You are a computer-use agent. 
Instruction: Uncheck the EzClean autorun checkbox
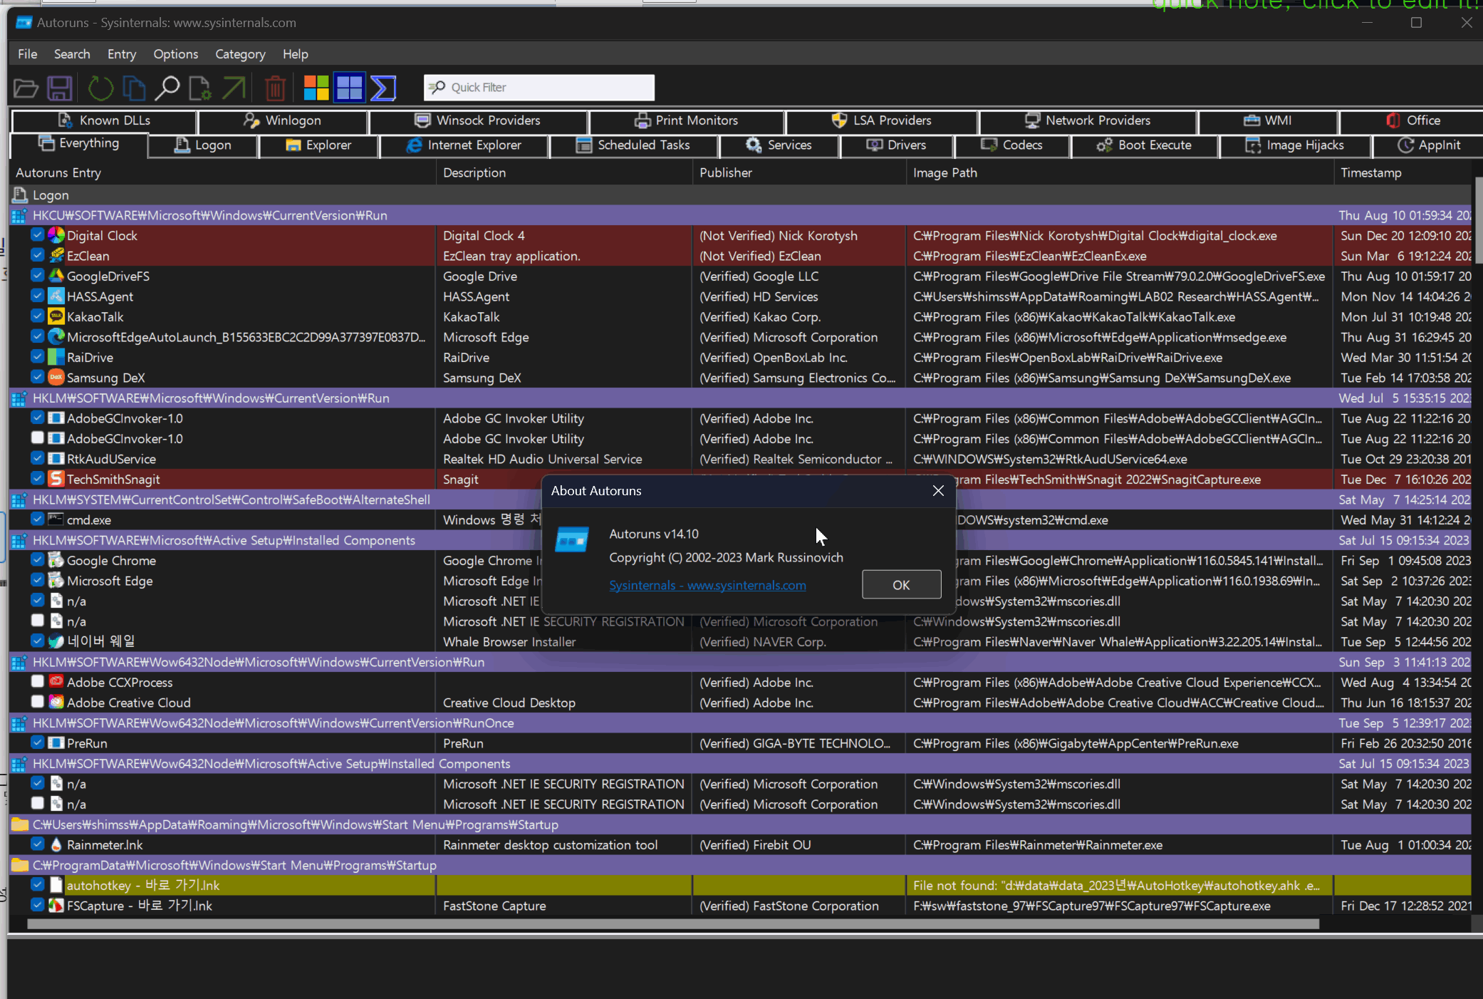tap(38, 254)
